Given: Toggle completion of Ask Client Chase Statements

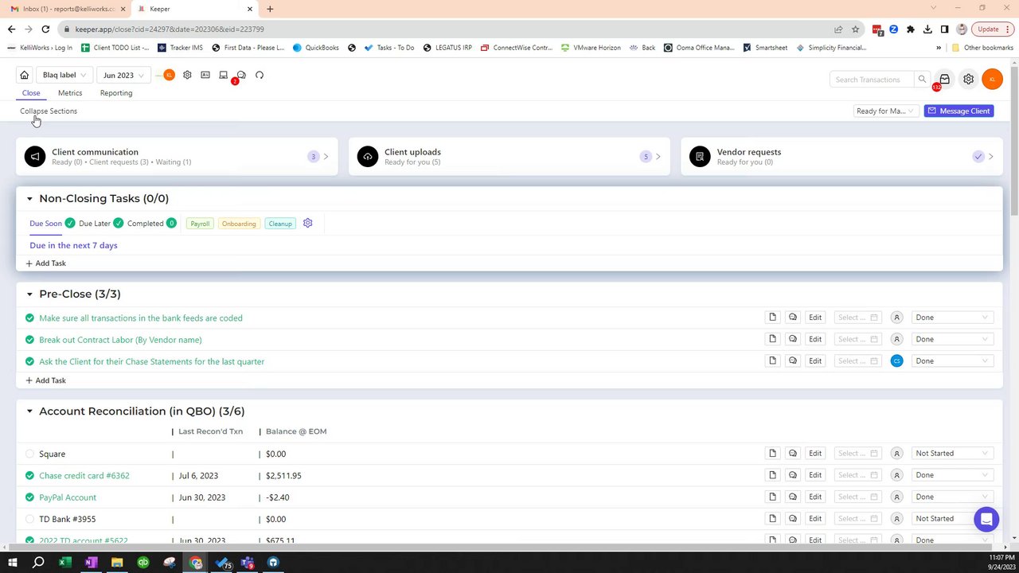Looking at the screenshot, I should [x=29, y=361].
